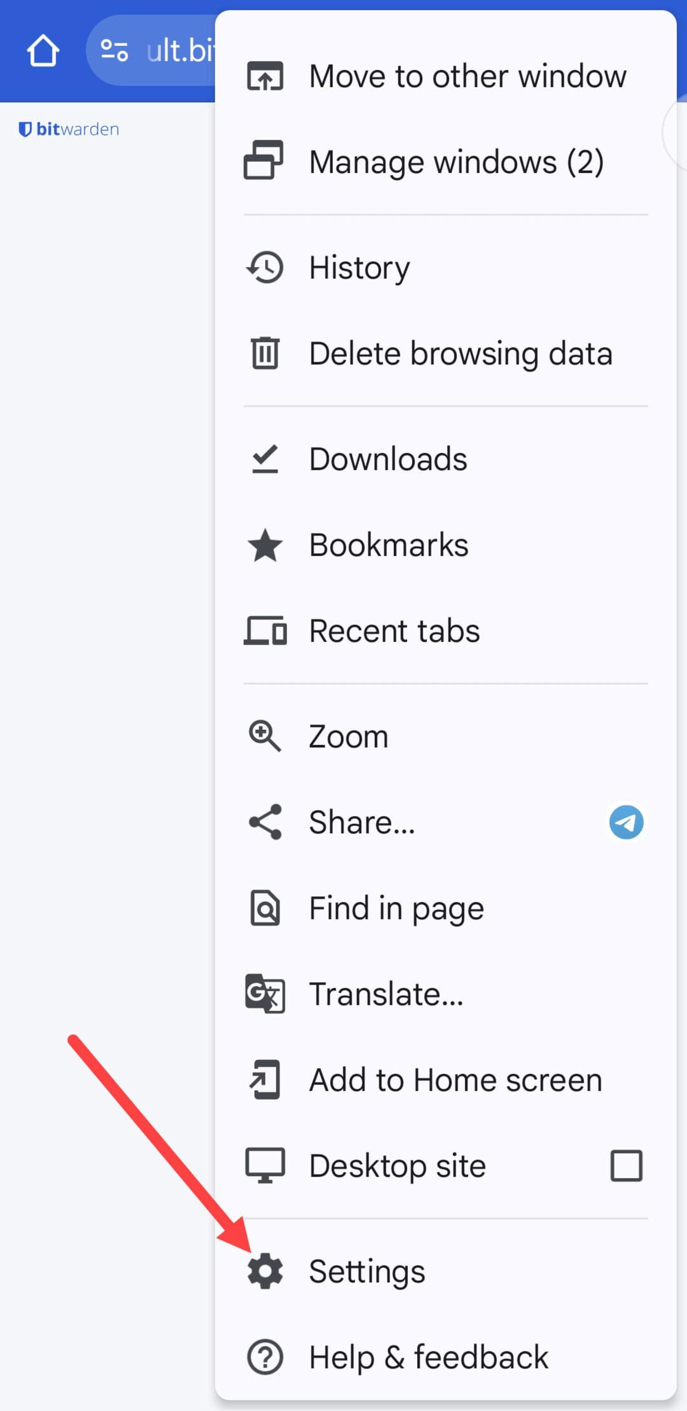Choose Find in page option
Screen dimensions: 687x1411
click(x=445, y=908)
